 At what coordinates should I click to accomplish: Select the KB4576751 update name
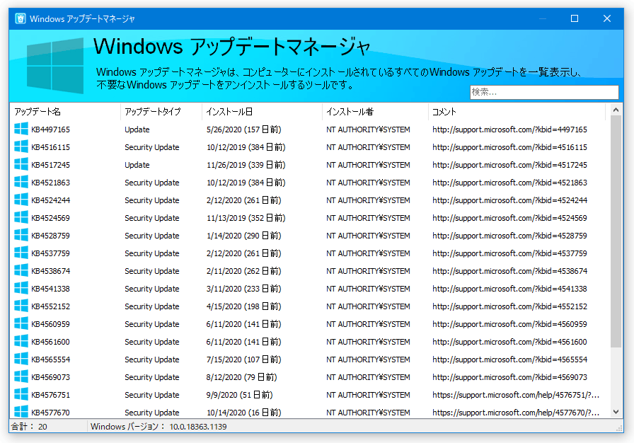click(50, 395)
